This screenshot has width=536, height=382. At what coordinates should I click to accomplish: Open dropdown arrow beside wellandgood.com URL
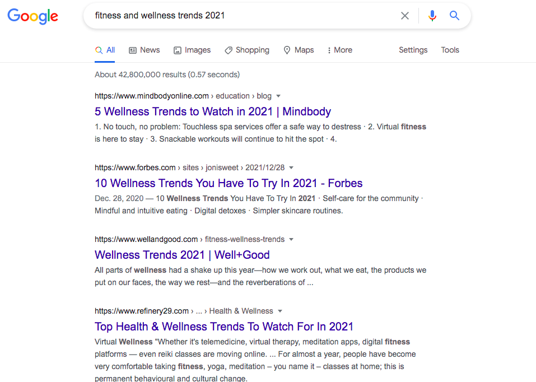click(291, 239)
